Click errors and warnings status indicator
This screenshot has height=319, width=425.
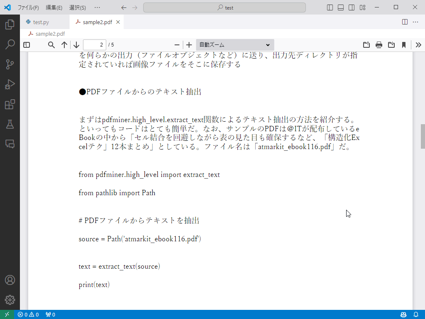(x=28, y=314)
